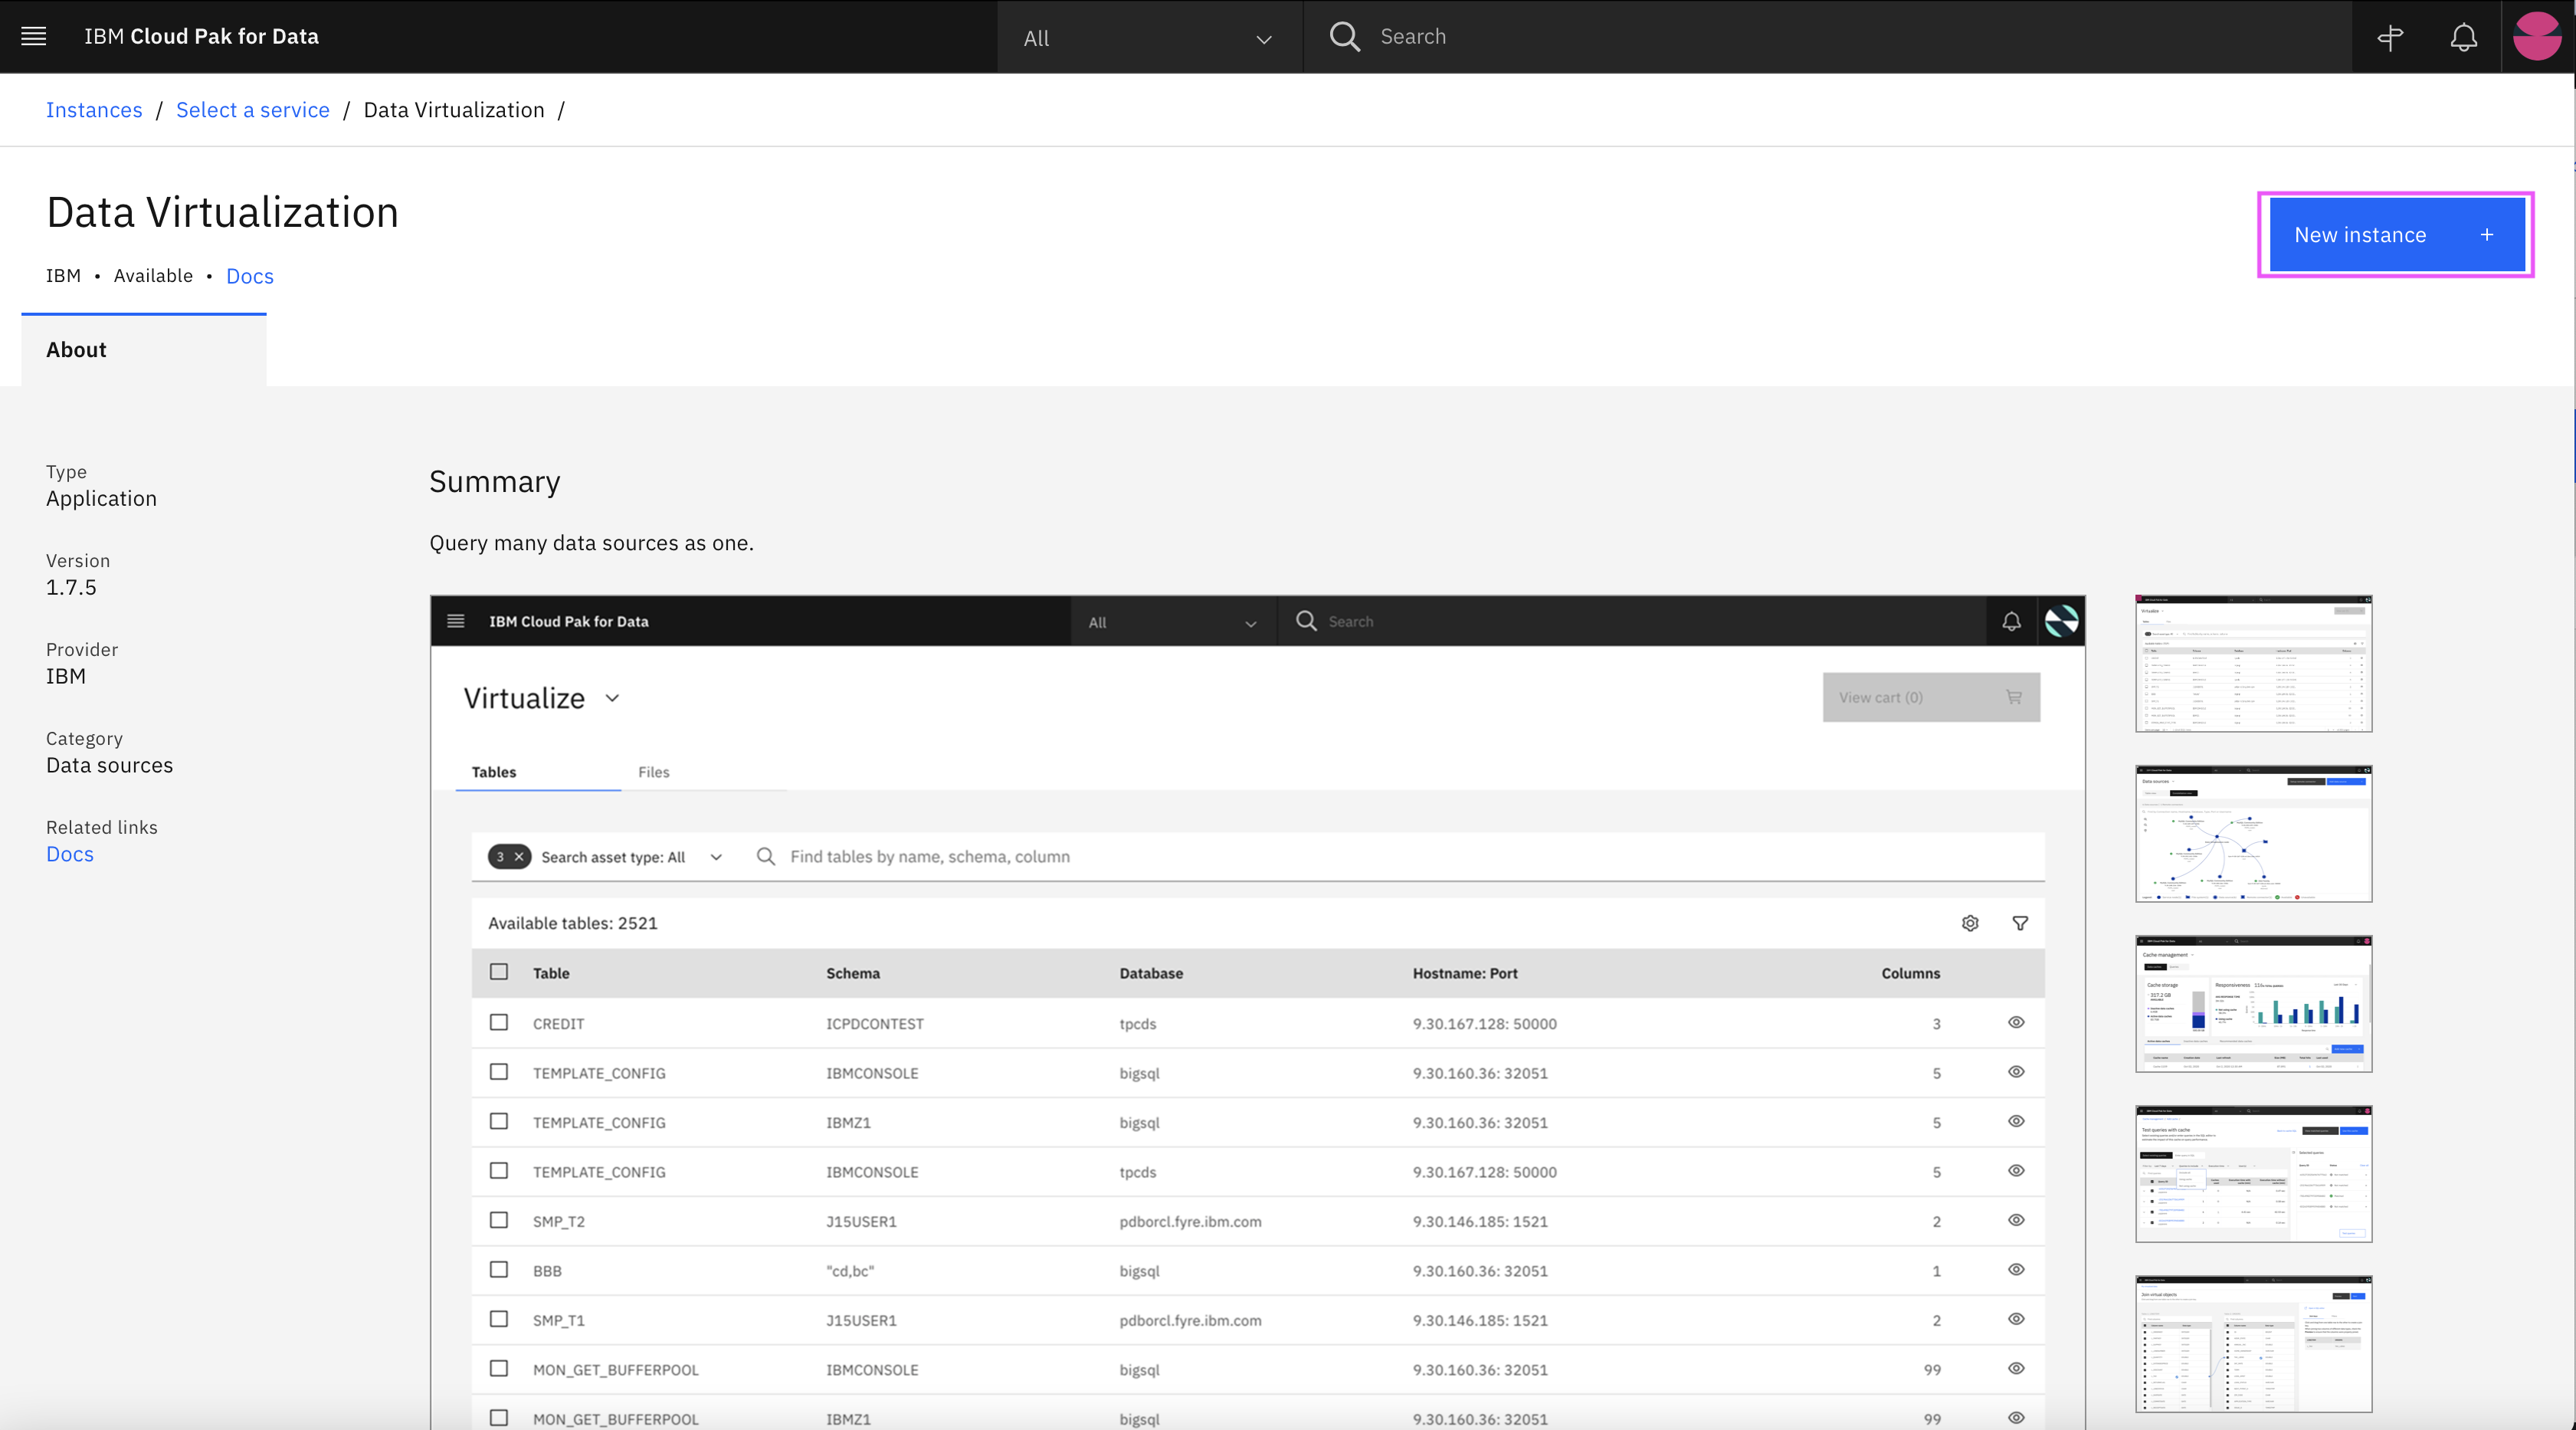Click the View cart shopping cart icon
Screen dimensions: 2576x1430
(2014, 697)
